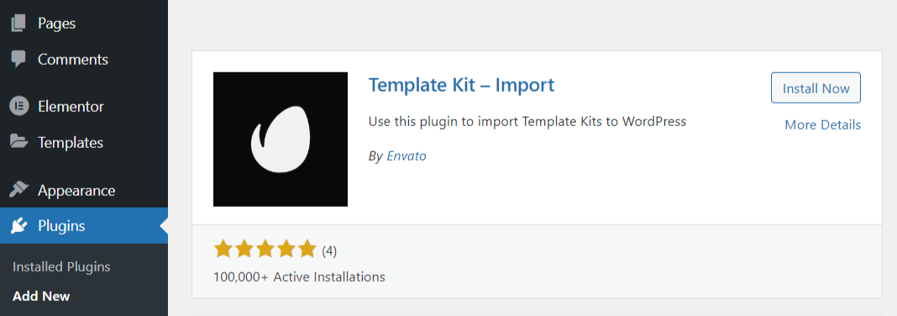Go to the Elementor menu label
This screenshot has height=316, width=897.
tap(71, 107)
